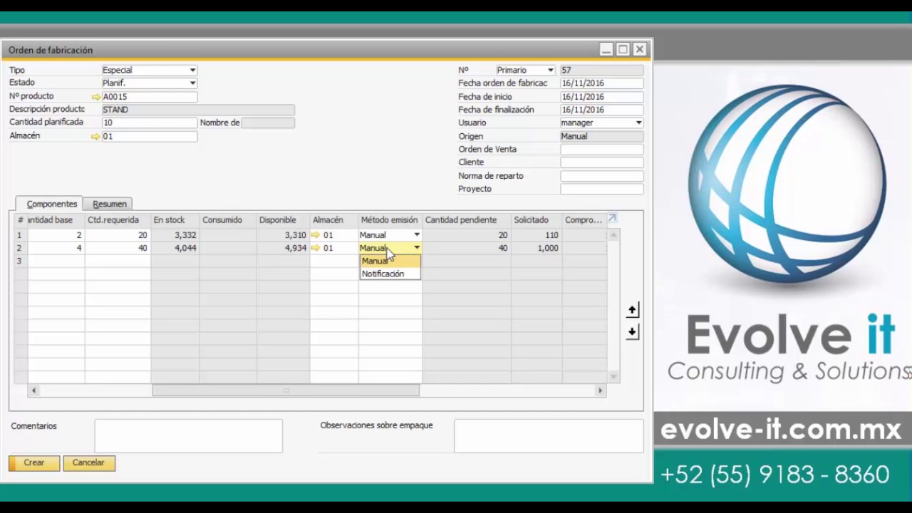Click the Comentarios text box
The width and height of the screenshot is (912, 513).
coord(188,436)
